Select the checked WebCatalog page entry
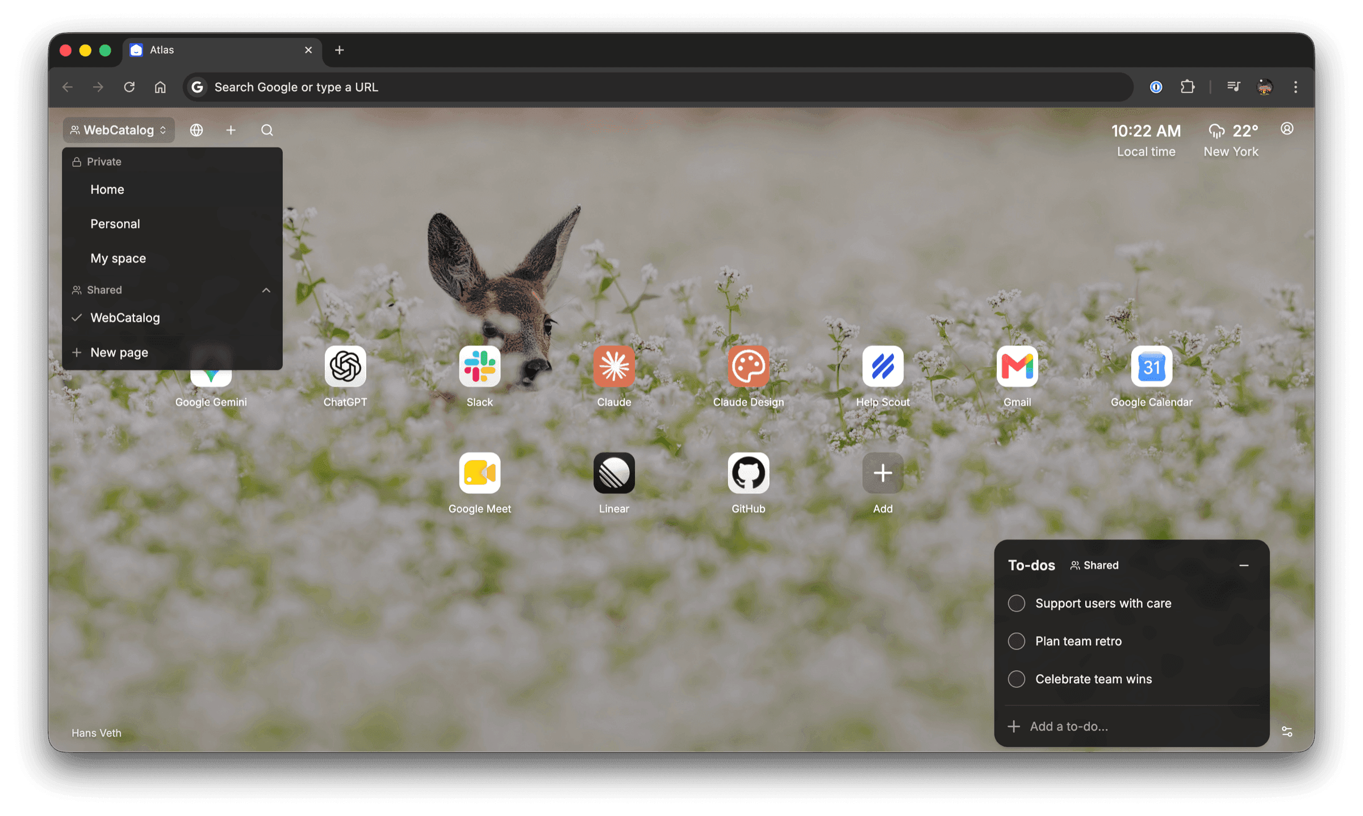1363x816 pixels. point(172,318)
